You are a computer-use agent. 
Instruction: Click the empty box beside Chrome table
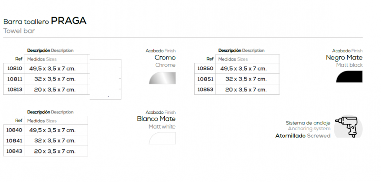coord(105,79)
